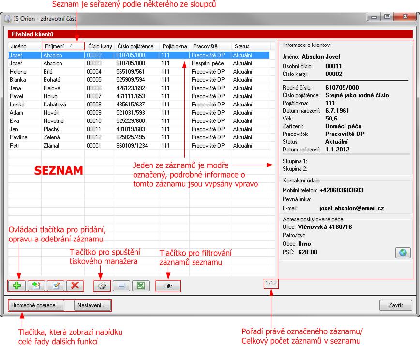Select the client row for Kabátová
The width and height of the screenshot is (420, 346).
138,105
